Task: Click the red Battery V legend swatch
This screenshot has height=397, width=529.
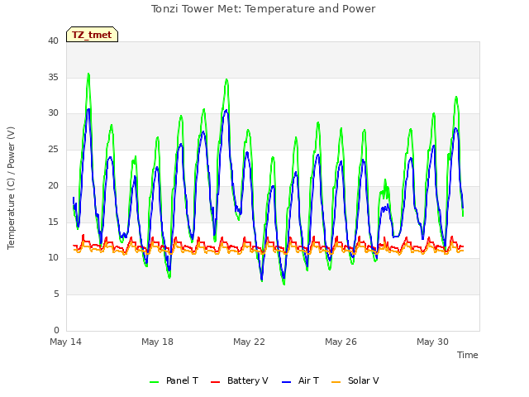Action: click(215, 382)
